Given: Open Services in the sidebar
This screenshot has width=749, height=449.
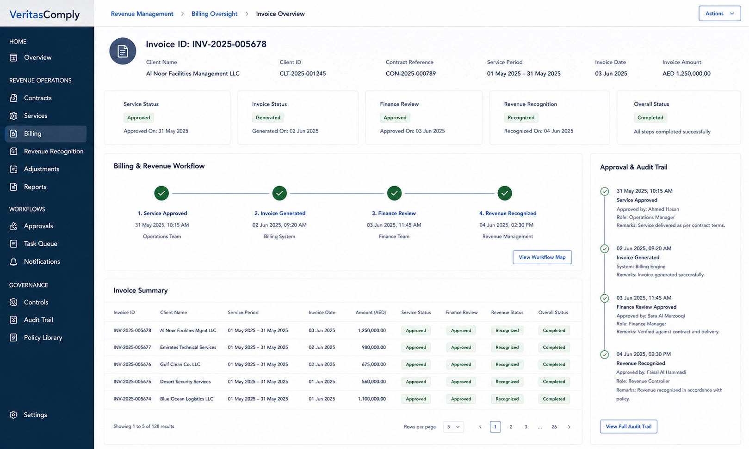Looking at the screenshot, I should point(46,116).
